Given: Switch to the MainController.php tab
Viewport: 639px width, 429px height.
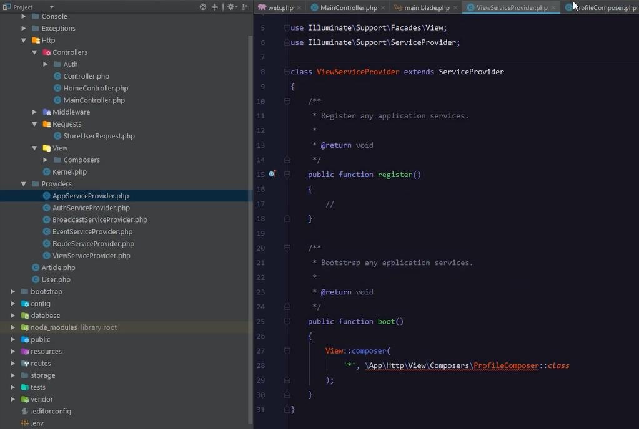Looking at the screenshot, I should (348, 8).
